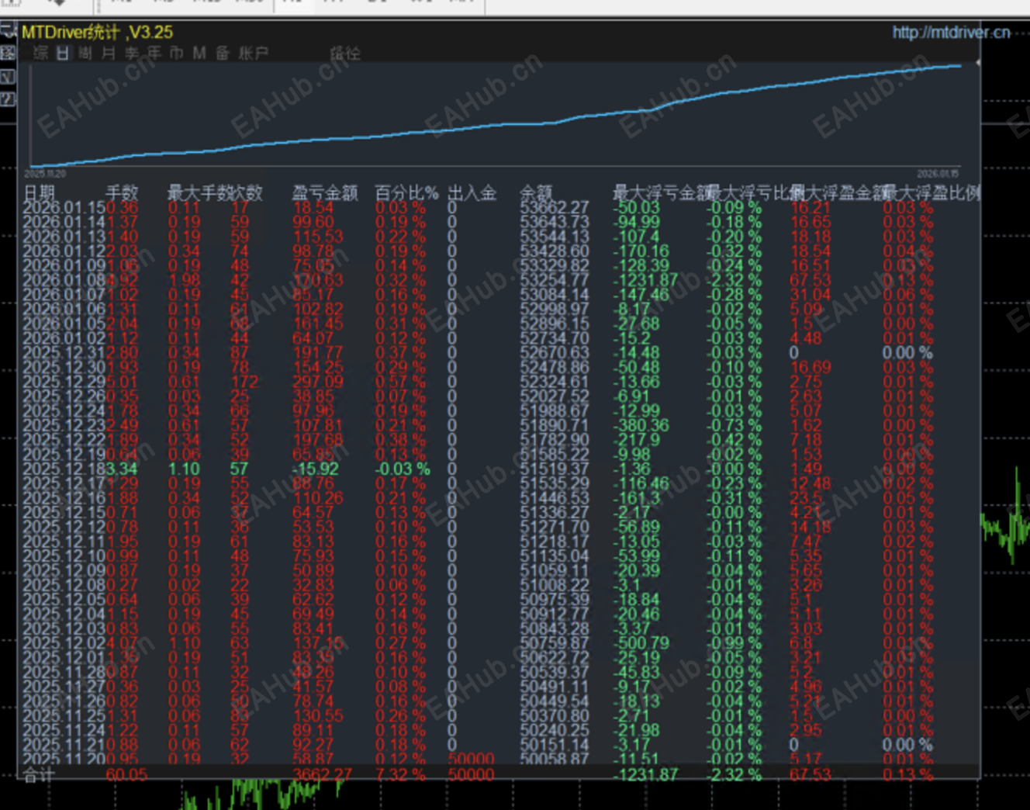The width and height of the screenshot is (1030, 810).
Task: Click chart end date 2026.01.15
Action: tap(938, 174)
